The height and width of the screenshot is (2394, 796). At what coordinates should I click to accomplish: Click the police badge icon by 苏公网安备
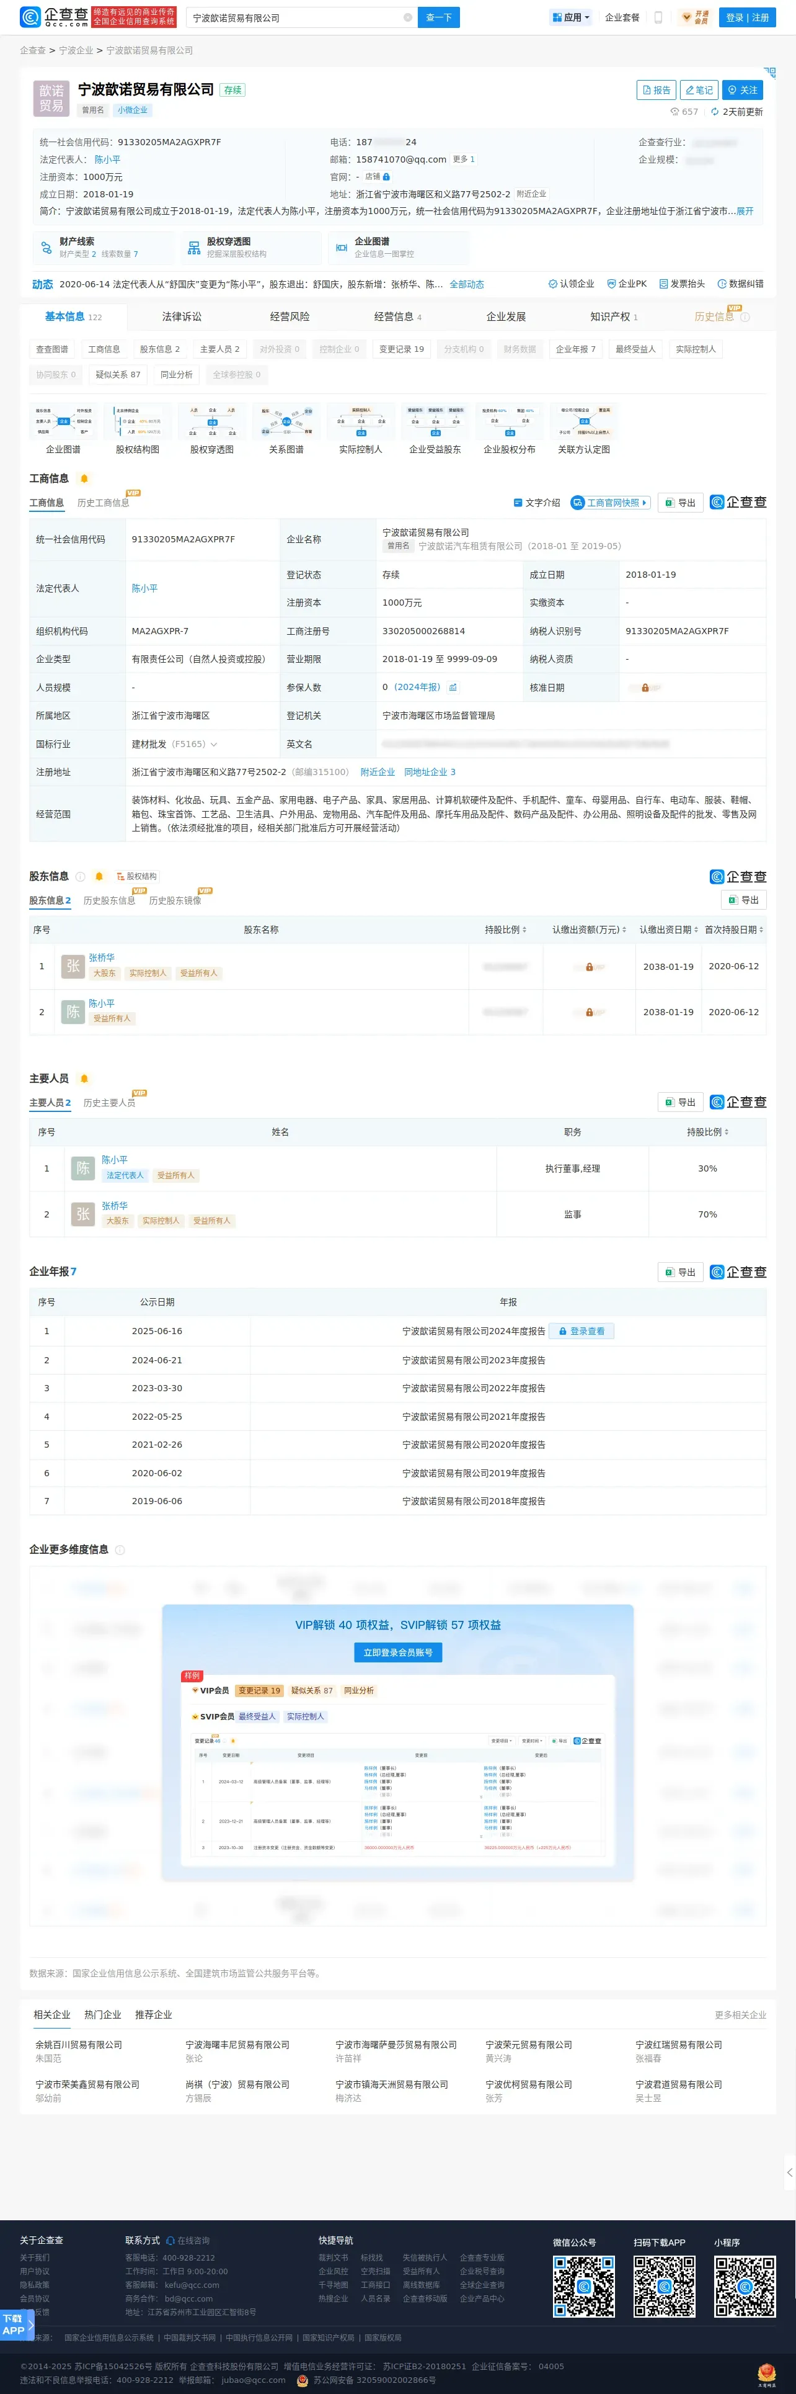pos(302,2380)
